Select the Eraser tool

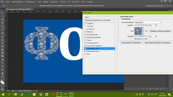(x=2, y=46)
